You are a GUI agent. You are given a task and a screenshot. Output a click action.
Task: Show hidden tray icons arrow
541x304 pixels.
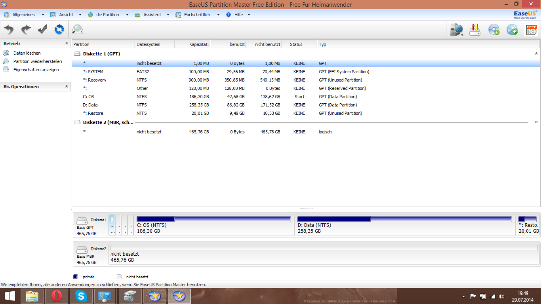[463, 296]
